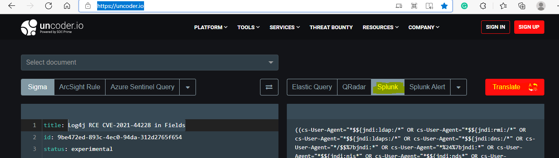Click the send tab to devices icon
The image size is (559, 158).
pos(399,6)
